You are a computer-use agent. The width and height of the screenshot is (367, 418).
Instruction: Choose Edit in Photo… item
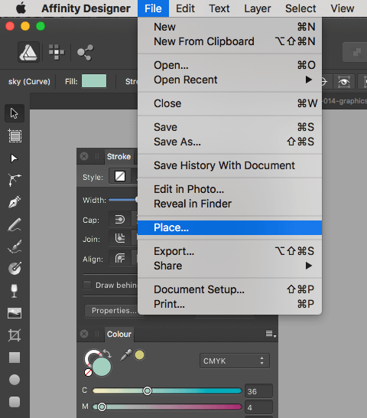[x=229, y=189]
